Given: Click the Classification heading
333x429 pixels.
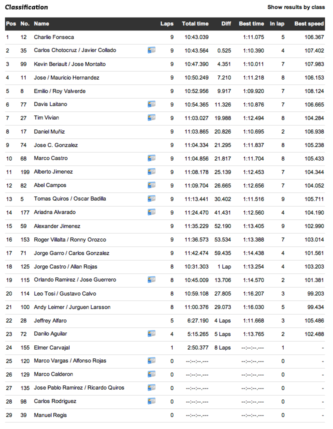Looking at the screenshot, I should point(26,7).
